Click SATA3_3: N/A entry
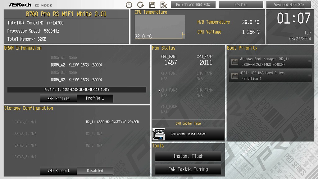 coord(25,157)
